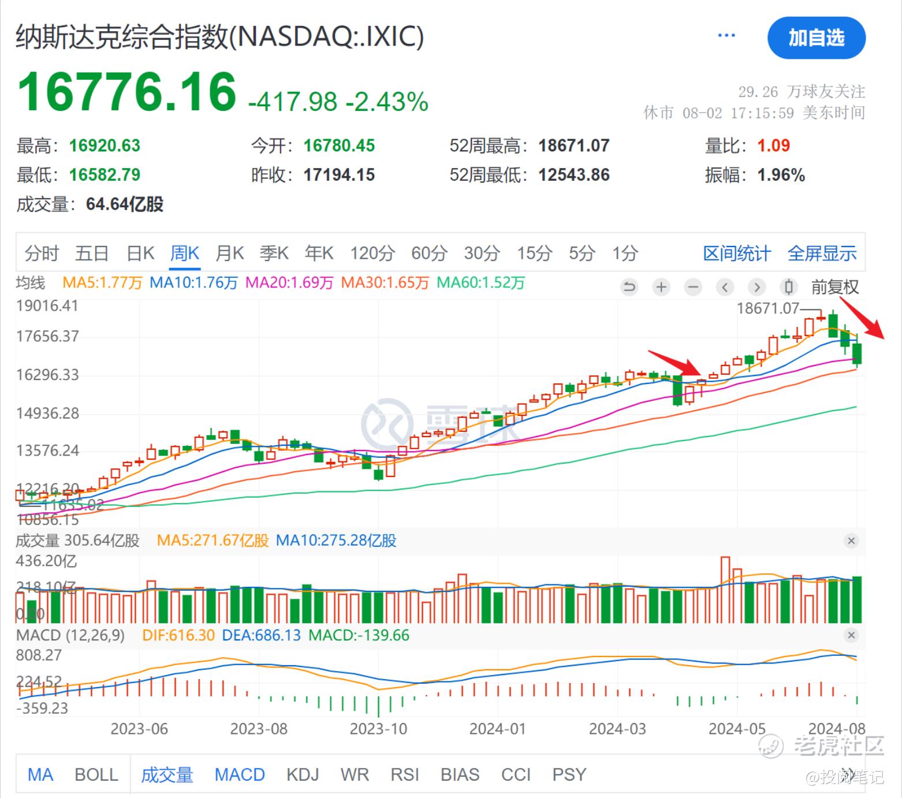Close the 成交量 volume indicator panel

tap(851, 541)
